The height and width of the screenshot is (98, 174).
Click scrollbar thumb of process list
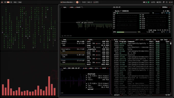click(x=171, y=43)
